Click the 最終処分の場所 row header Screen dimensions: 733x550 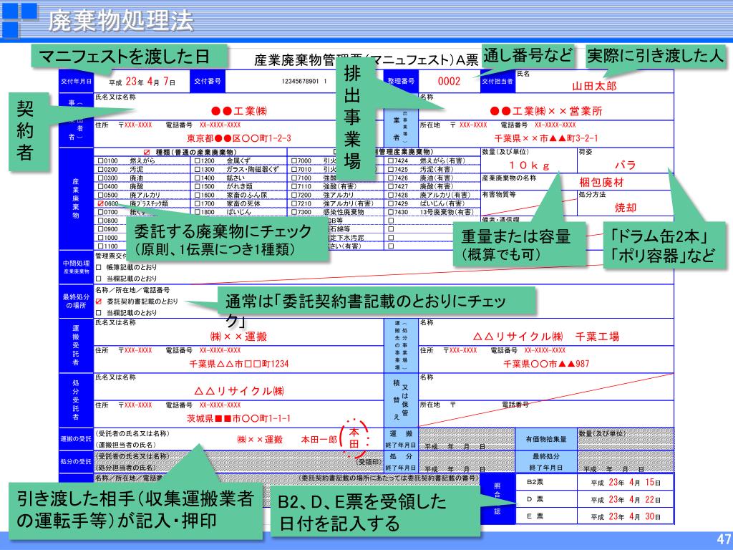pyautogui.click(x=76, y=301)
